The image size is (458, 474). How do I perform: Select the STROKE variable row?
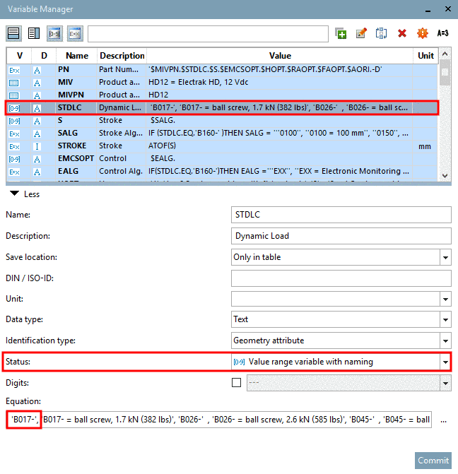click(x=222, y=146)
